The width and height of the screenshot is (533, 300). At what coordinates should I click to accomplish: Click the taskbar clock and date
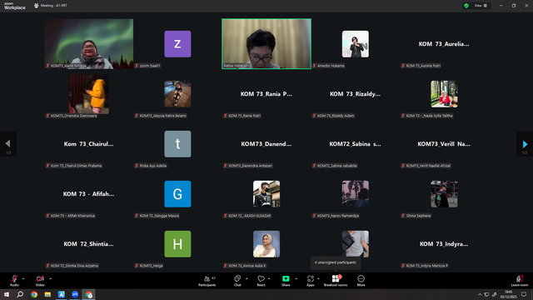pyautogui.click(x=509, y=294)
